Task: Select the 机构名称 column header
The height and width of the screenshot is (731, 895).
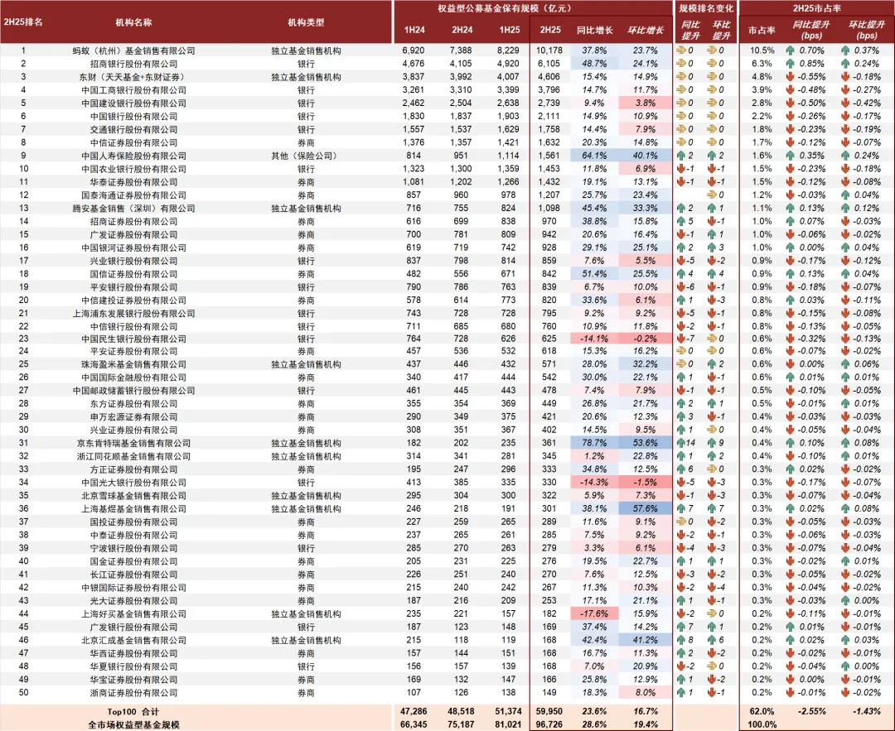Action: (133, 22)
